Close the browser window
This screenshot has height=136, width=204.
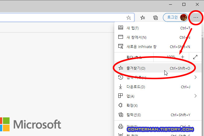197,4
